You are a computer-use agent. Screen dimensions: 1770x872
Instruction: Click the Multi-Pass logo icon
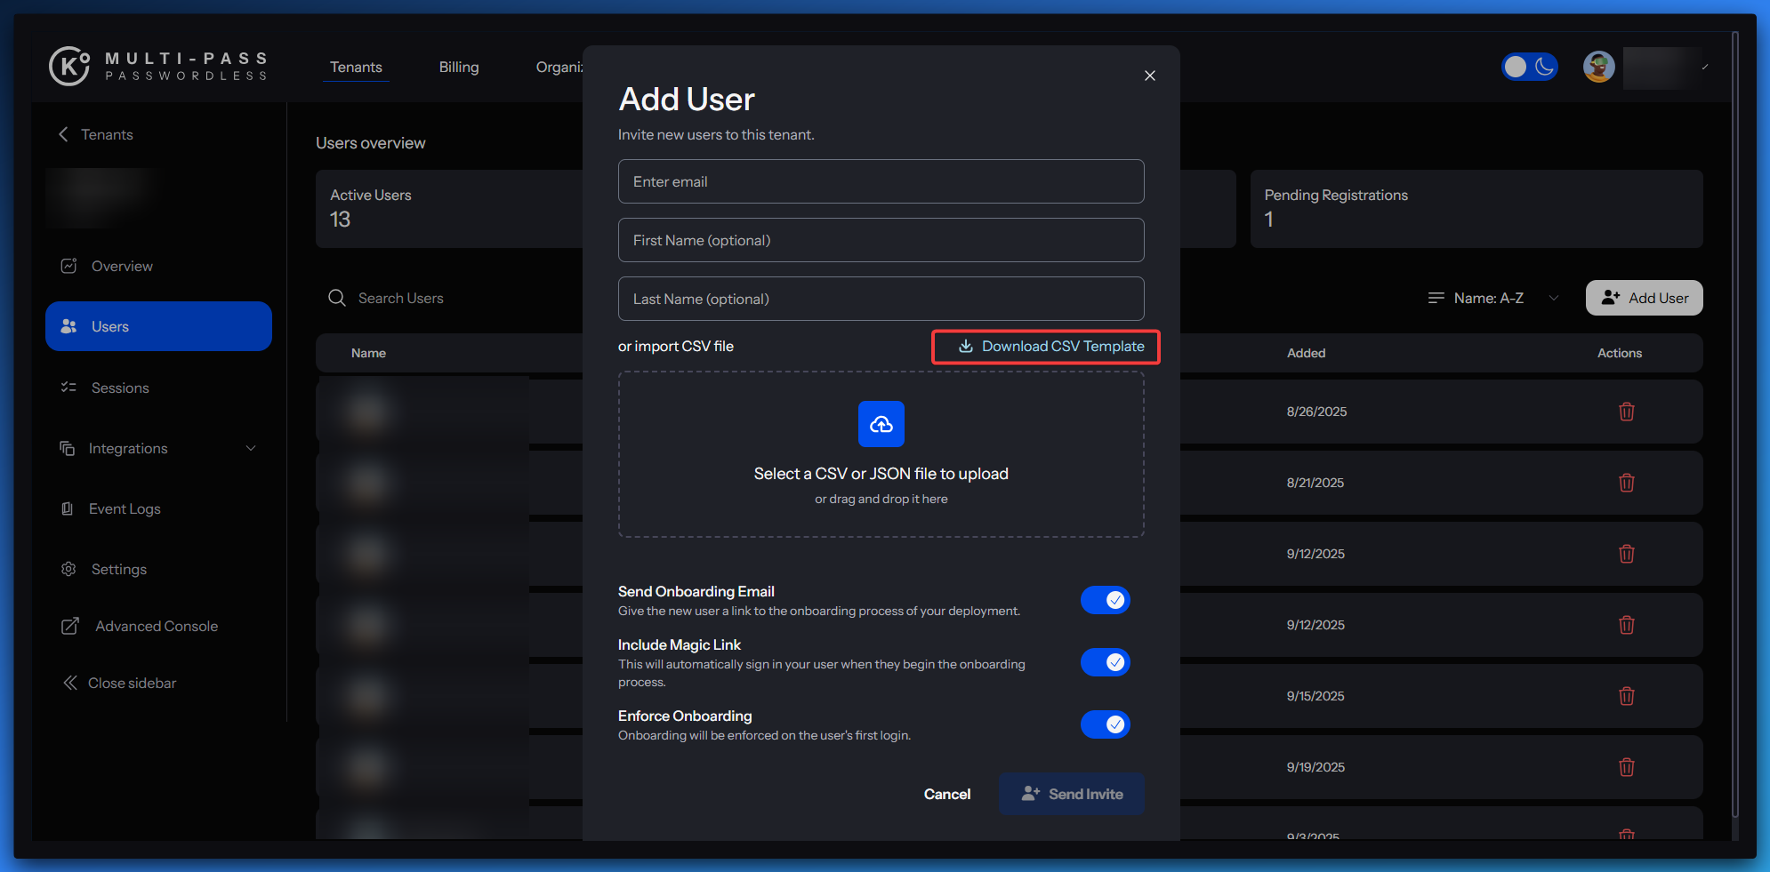(x=69, y=66)
